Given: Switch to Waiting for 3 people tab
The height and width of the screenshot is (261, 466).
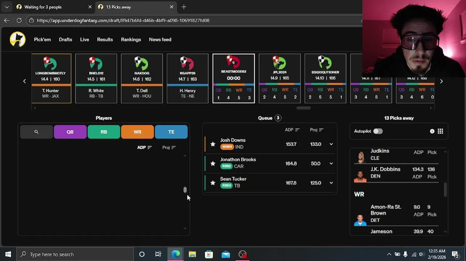Looking at the screenshot, I should point(54,7).
